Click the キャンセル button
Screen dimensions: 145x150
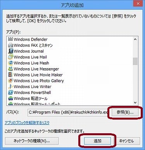coord(126,141)
